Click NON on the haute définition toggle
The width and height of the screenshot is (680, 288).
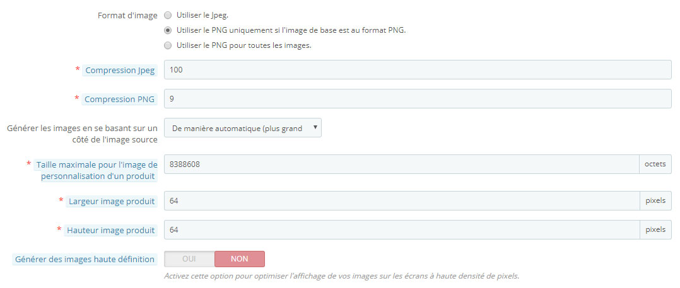240,259
